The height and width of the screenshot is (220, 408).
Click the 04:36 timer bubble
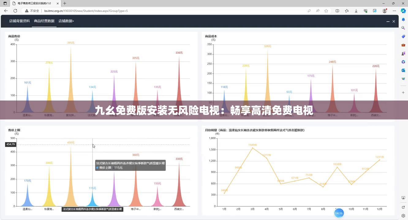(x=339, y=213)
